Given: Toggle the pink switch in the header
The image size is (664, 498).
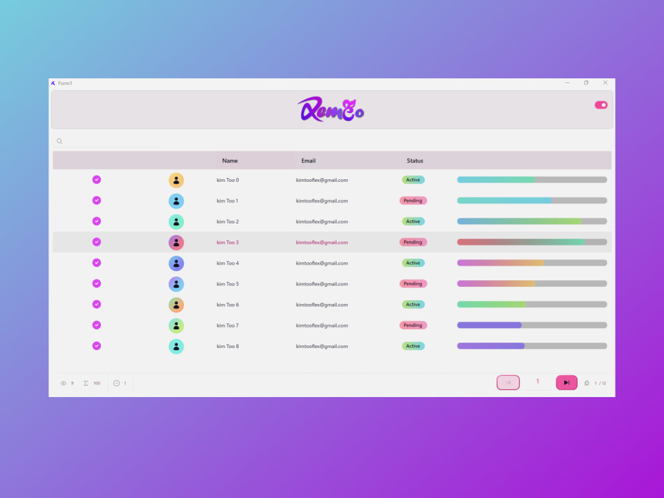Looking at the screenshot, I should (x=601, y=105).
